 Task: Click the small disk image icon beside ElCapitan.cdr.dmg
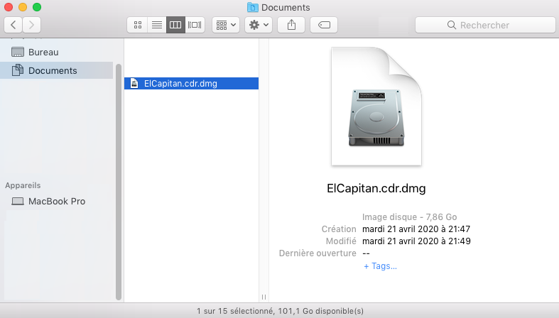pyautogui.click(x=134, y=83)
